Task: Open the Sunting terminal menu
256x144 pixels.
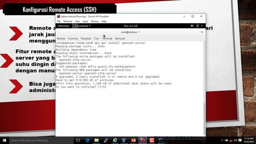Action: click(73, 38)
